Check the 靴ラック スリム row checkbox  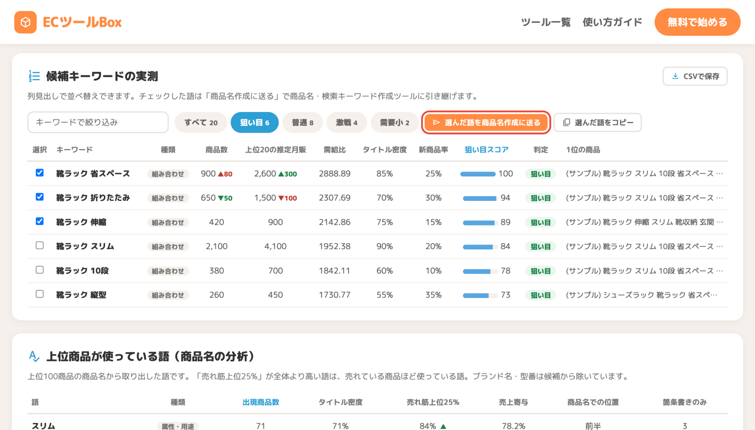click(40, 245)
